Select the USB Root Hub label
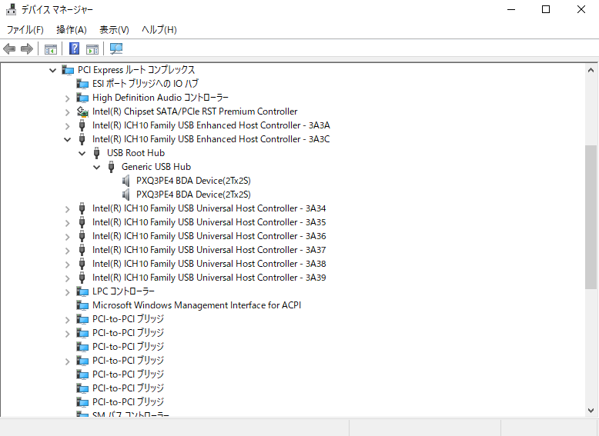This screenshot has width=599, height=436. pyautogui.click(x=136, y=153)
